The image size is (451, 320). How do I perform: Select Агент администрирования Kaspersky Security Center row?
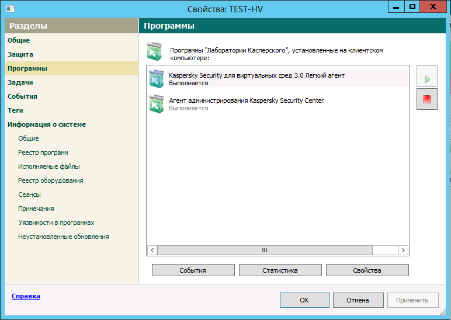(x=278, y=104)
